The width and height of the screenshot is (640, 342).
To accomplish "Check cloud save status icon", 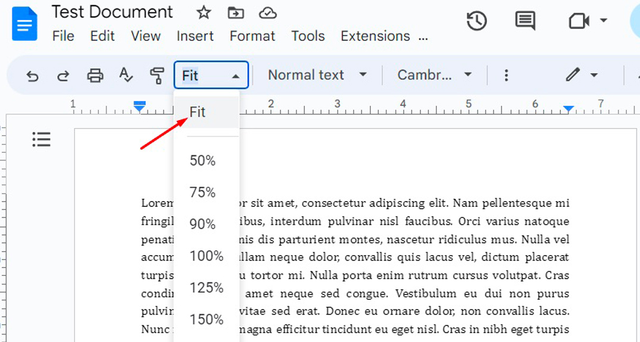I will [268, 13].
